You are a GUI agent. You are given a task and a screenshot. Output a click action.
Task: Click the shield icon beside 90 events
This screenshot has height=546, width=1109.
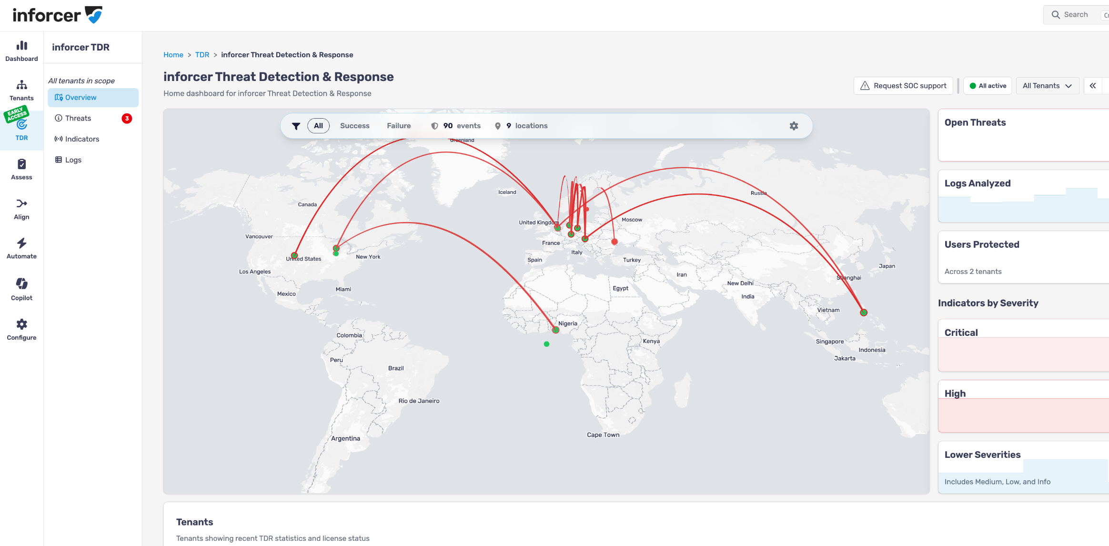434,126
